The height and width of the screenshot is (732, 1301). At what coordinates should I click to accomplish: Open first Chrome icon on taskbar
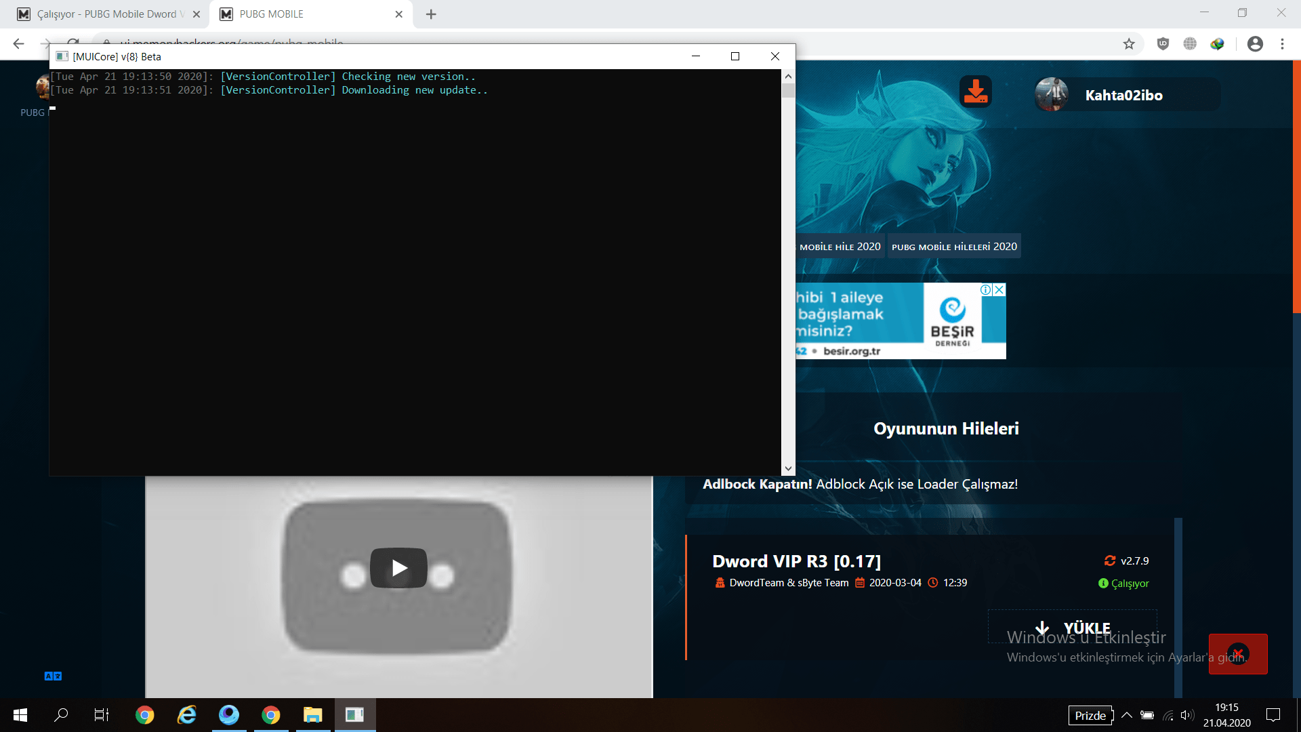pyautogui.click(x=144, y=715)
